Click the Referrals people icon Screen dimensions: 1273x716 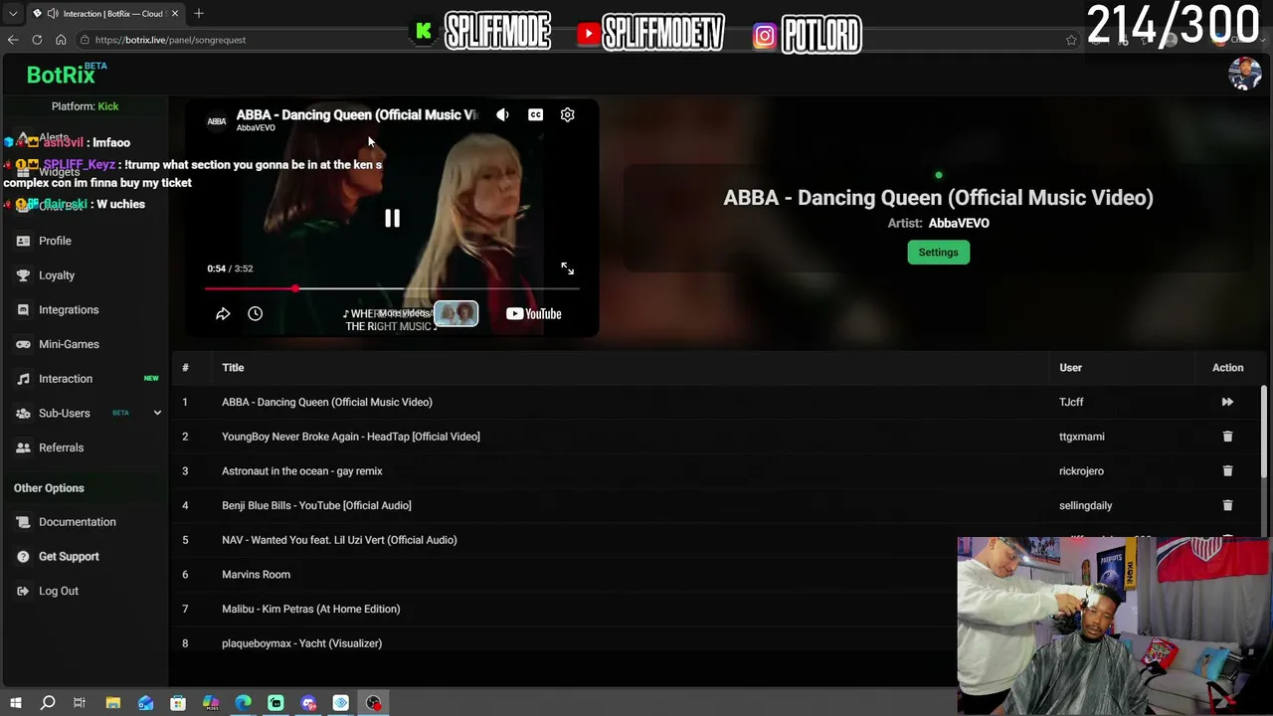(x=23, y=447)
